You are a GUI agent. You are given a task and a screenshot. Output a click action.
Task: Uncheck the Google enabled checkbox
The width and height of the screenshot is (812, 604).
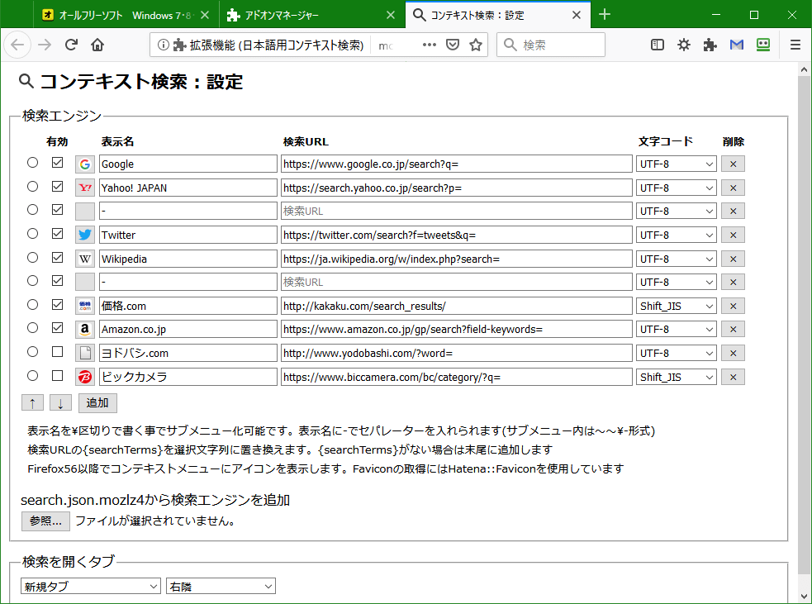coord(58,163)
